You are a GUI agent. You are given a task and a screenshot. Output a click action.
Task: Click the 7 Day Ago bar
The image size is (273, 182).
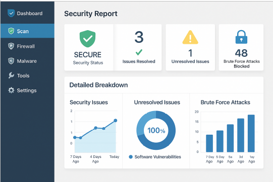point(209,143)
